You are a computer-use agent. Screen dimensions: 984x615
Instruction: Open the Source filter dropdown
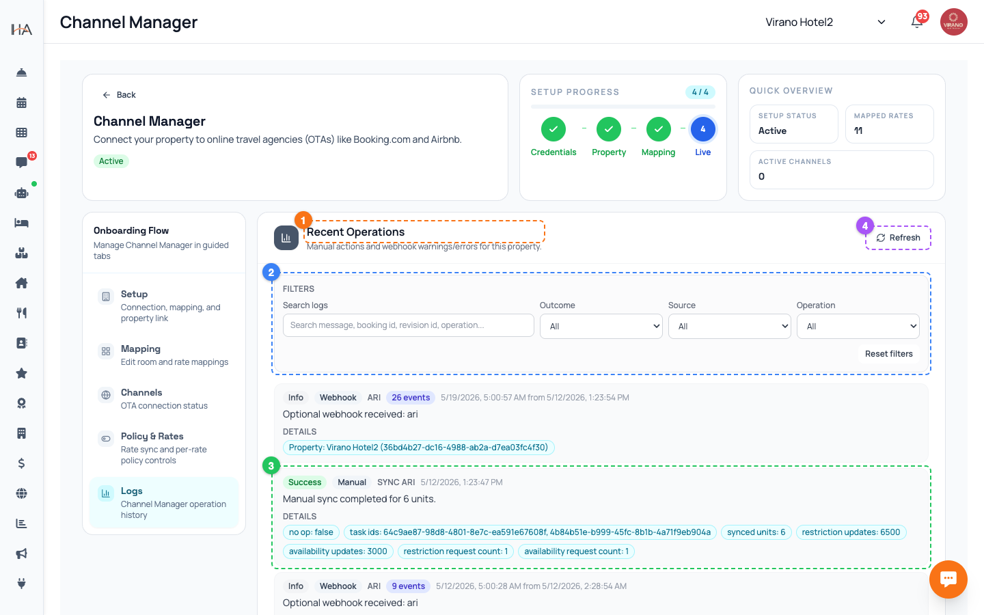730,326
